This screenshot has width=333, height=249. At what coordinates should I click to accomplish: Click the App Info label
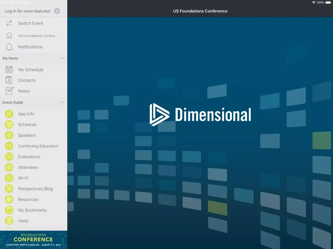(x=26, y=114)
